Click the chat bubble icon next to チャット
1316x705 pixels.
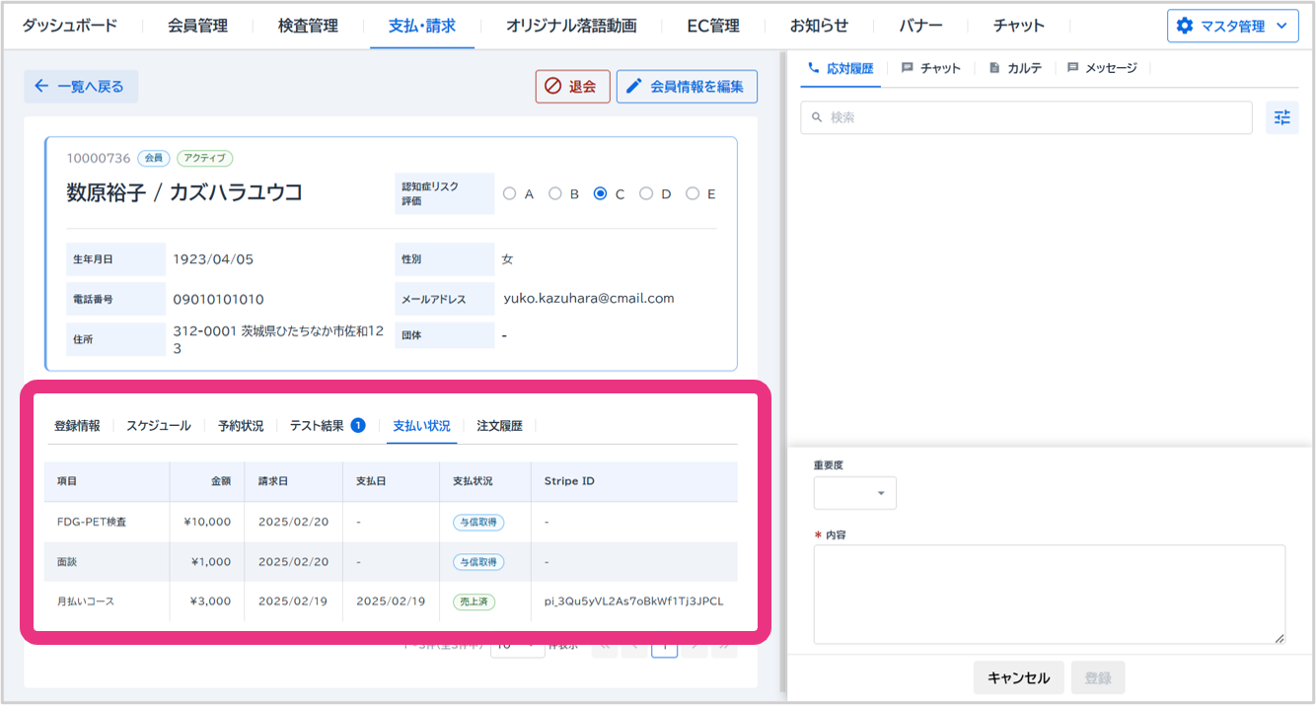pyautogui.click(x=908, y=68)
